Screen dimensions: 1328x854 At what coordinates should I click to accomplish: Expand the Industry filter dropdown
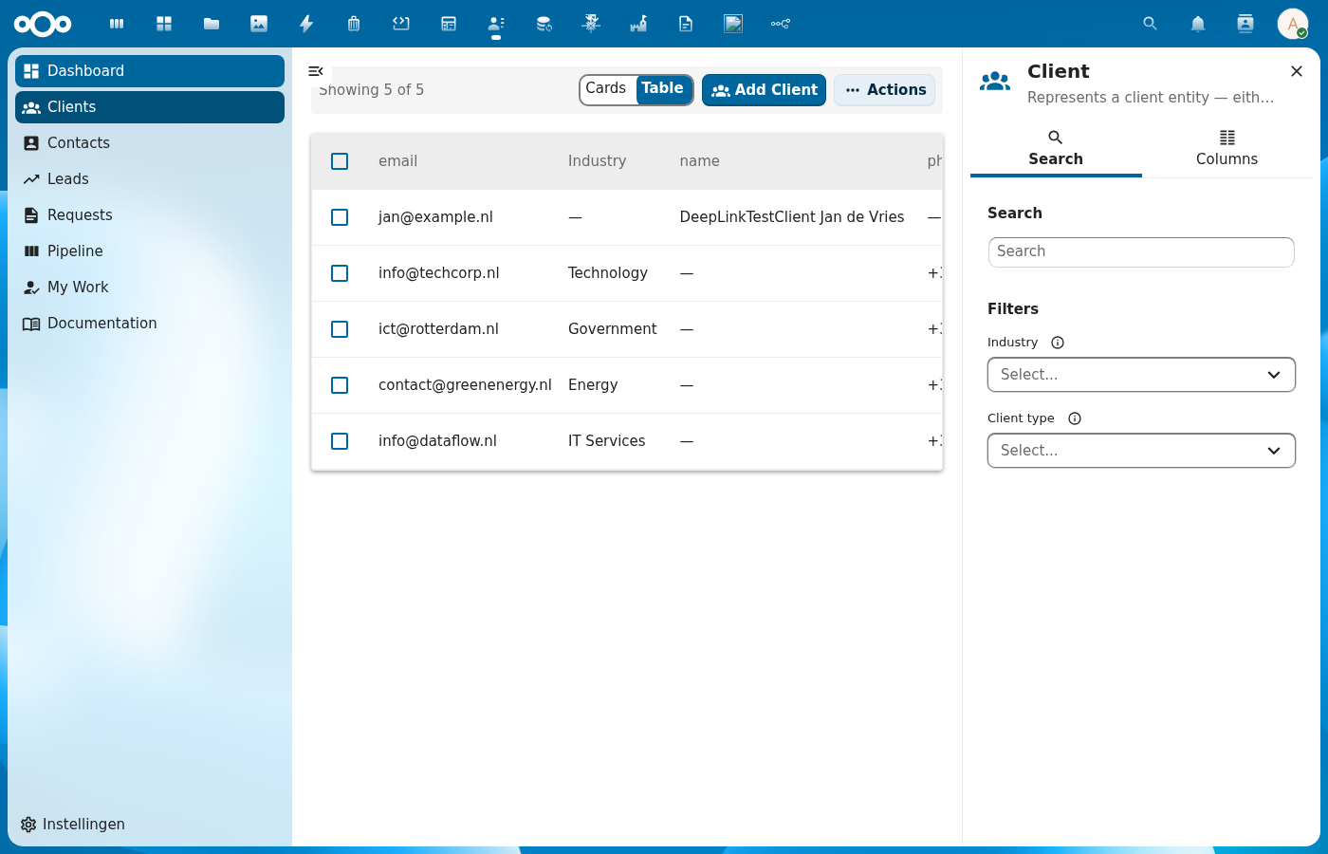pos(1141,375)
